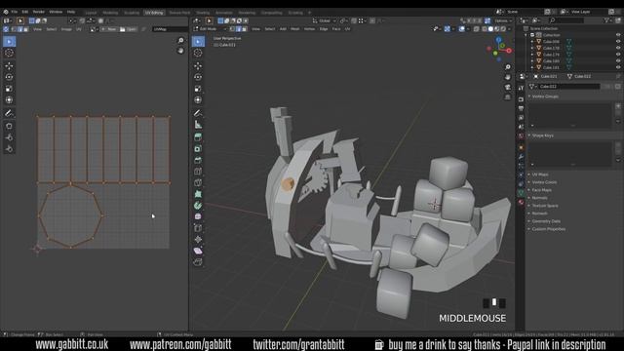Click the New image button
This screenshot has width=624, height=351.
(x=108, y=29)
